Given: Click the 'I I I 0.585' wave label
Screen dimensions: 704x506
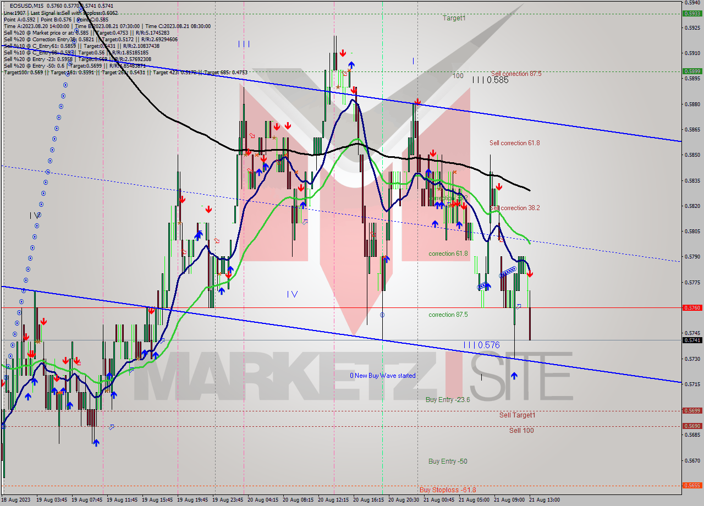Looking at the screenshot, I should point(490,80).
